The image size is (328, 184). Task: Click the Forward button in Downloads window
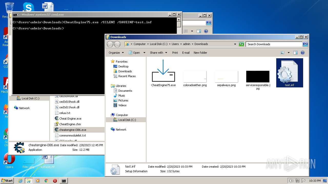117,44
